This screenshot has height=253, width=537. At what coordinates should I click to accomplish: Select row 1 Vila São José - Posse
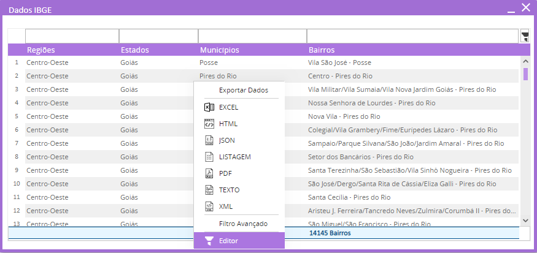[339, 62]
